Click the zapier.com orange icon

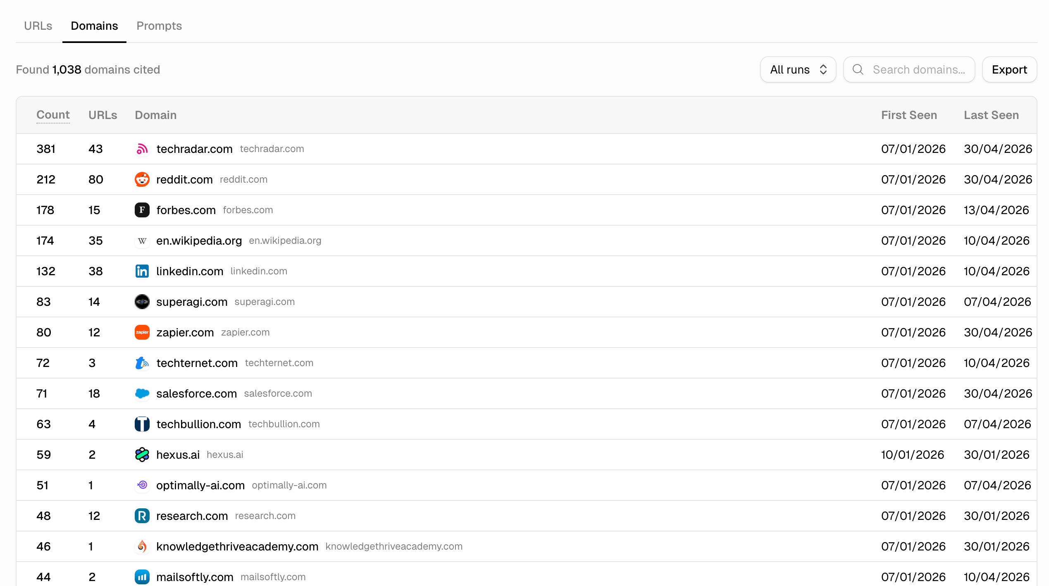tap(142, 332)
